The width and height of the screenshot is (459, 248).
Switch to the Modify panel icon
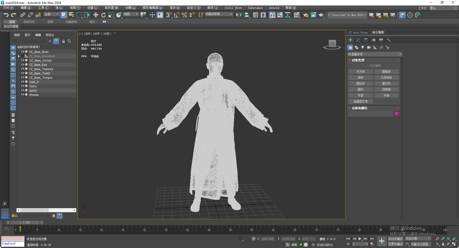coord(358,40)
